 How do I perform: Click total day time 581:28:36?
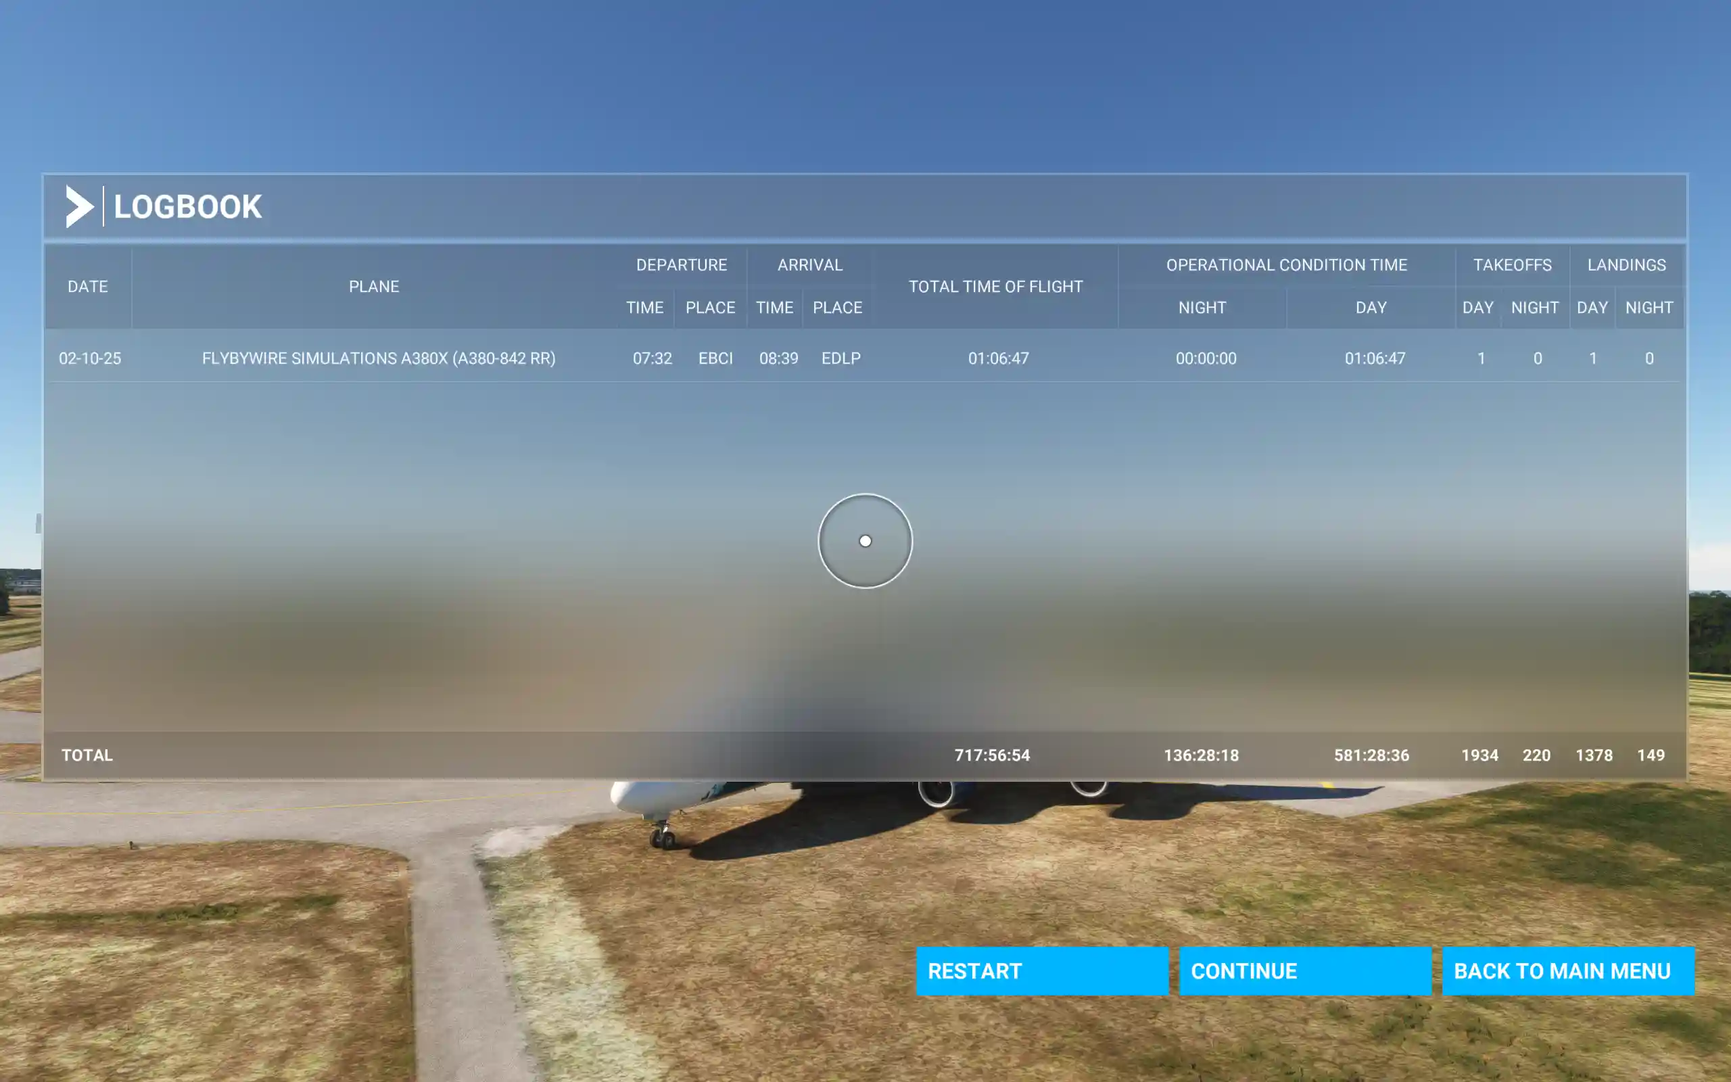click(1371, 755)
